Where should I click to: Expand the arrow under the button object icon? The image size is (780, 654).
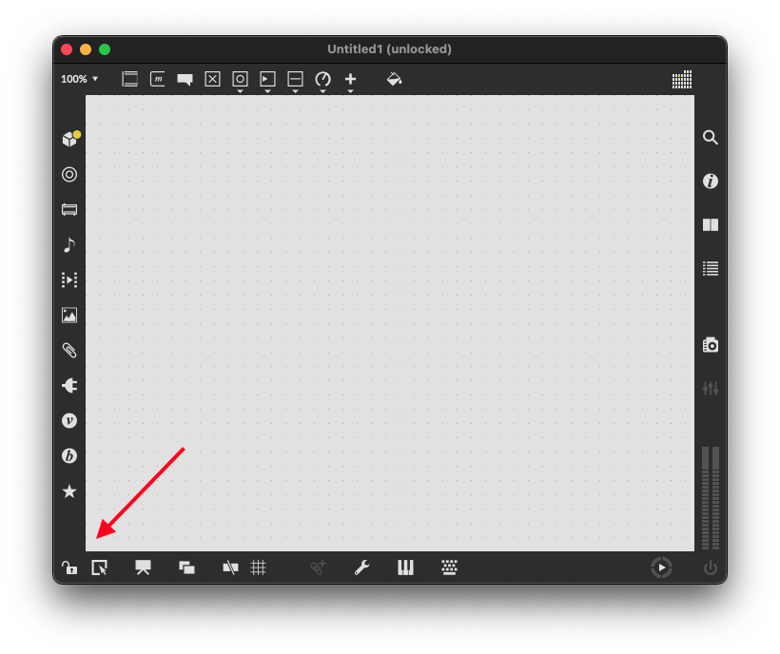pyautogui.click(x=240, y=91)
